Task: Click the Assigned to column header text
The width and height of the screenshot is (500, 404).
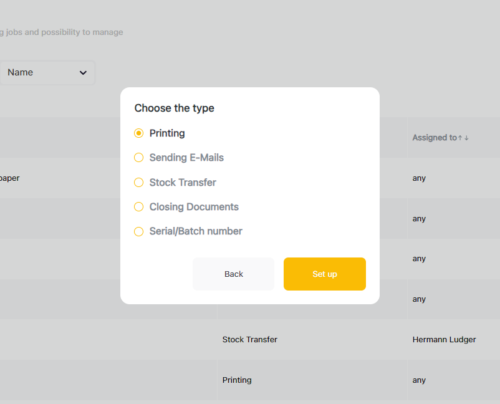Action: coord(434,138)
